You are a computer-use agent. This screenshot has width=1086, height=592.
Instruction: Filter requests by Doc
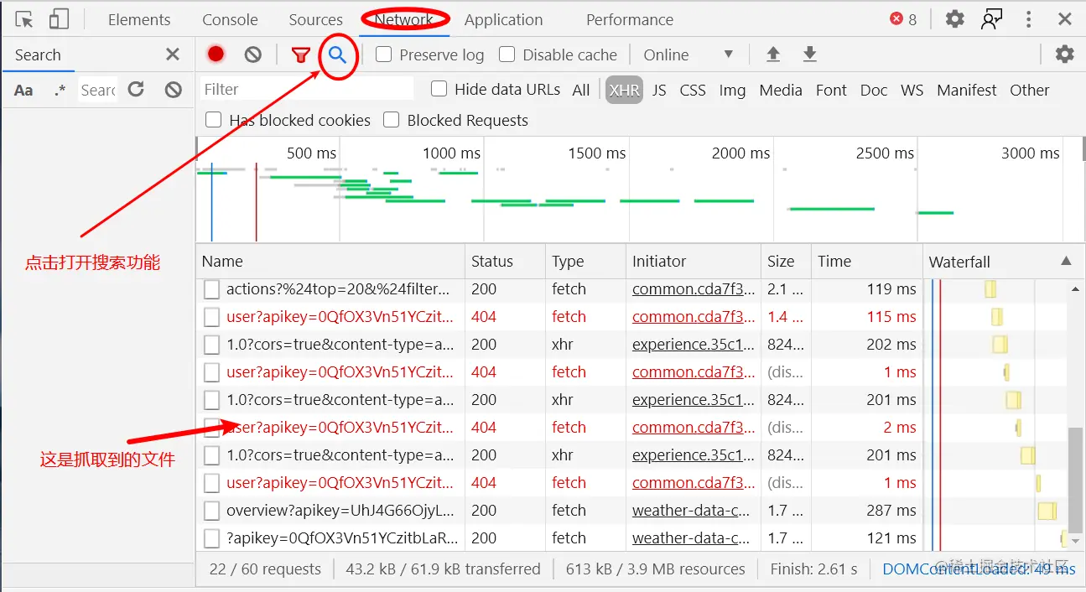tap(874, 90)
